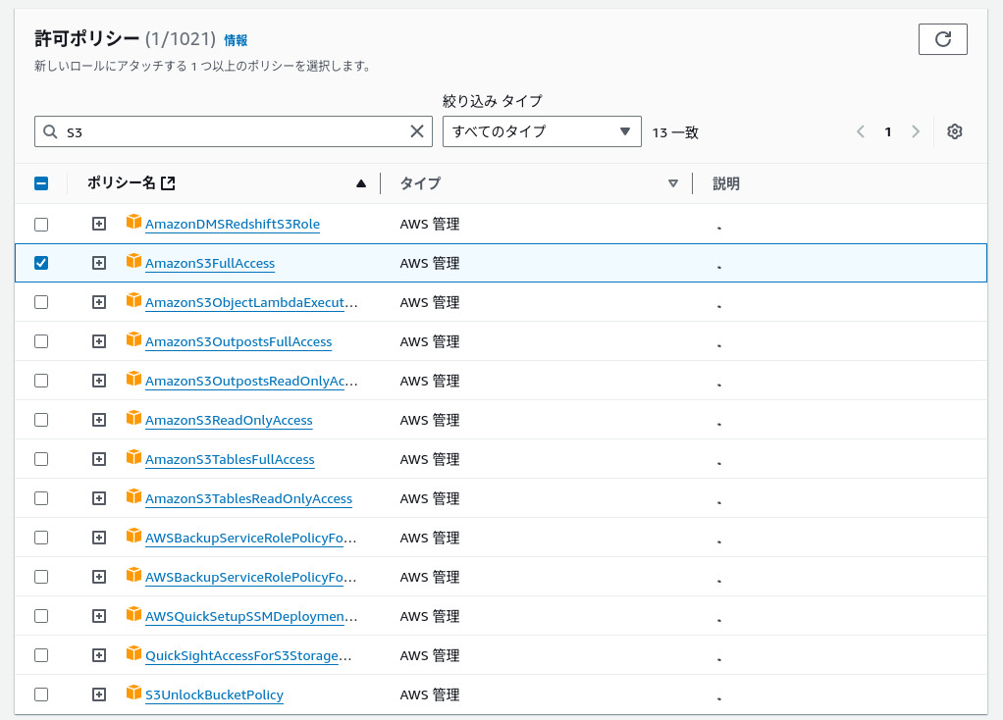Image resolution: width=1003 pixels, height=720 pixels.
Task: Open the AmazonS3TablesFullAccess link
Action: point(230,460)
